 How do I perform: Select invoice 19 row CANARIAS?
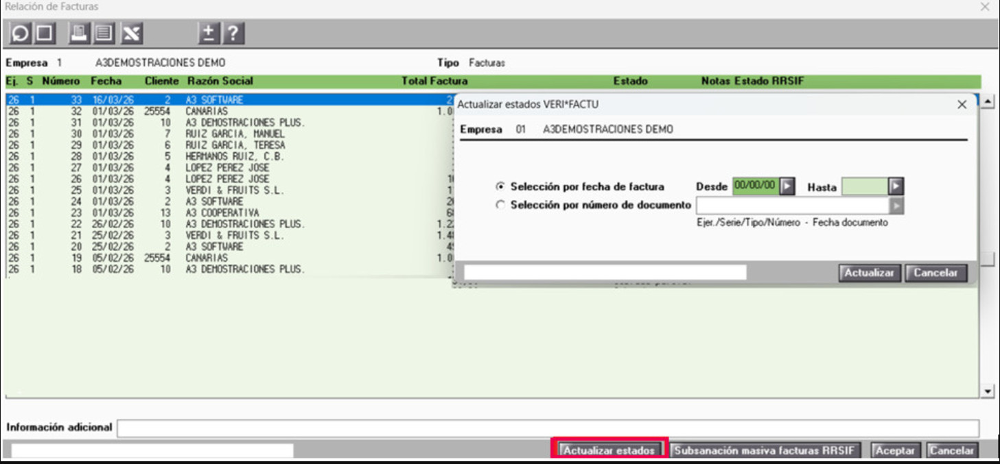pos(229,258)
